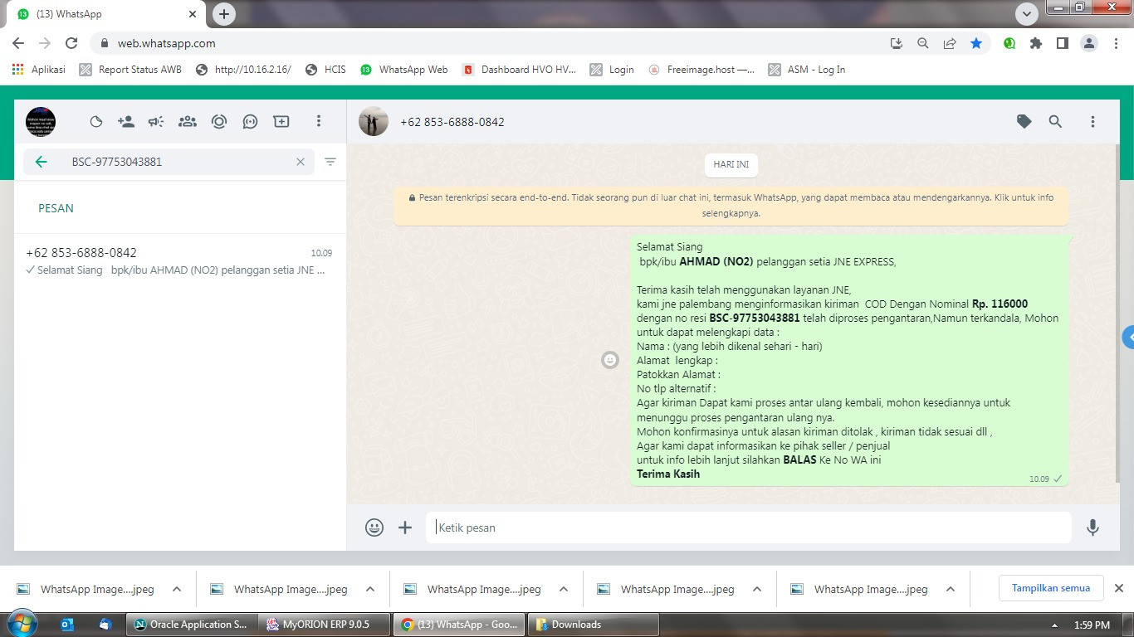1134x637 pixels.
Task: Open chat header three-dot menu
Action: click(x=1092, y=122)
